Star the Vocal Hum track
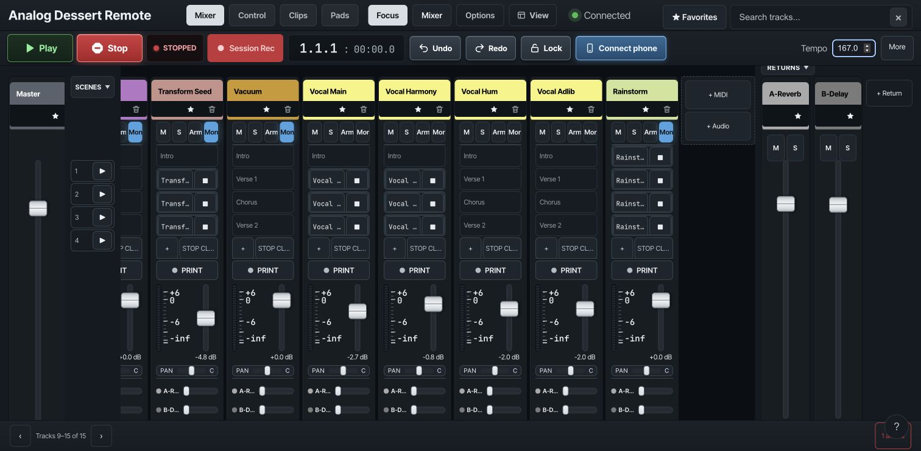Viewport: 921px width, 451px height. [x=494, y=110]
